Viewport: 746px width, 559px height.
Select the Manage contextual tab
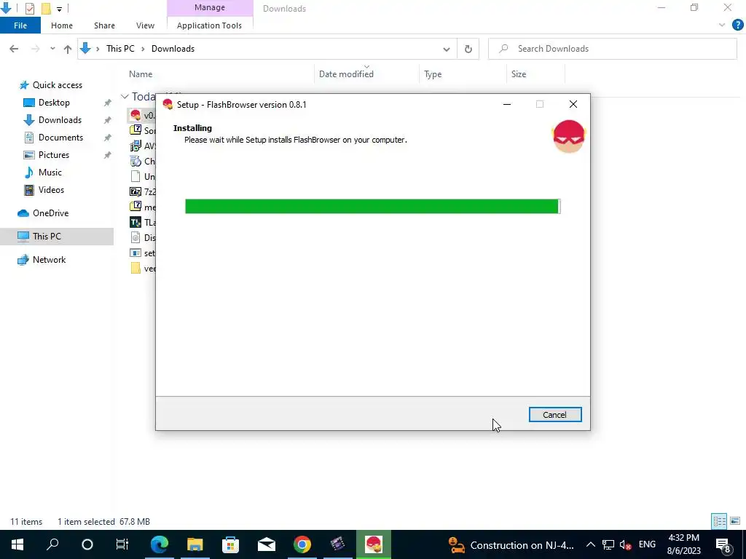[x=210, y=7]
